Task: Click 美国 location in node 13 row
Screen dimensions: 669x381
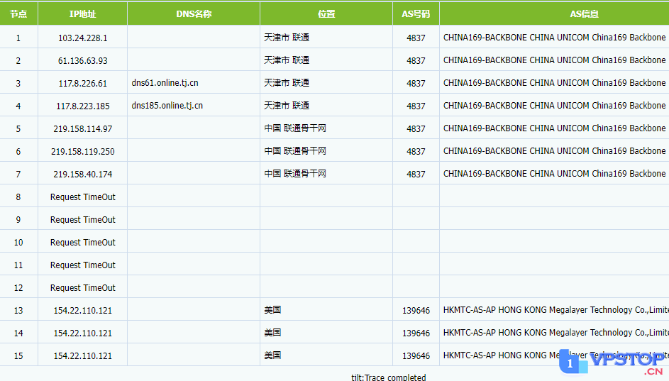Action: click(272, 310)
